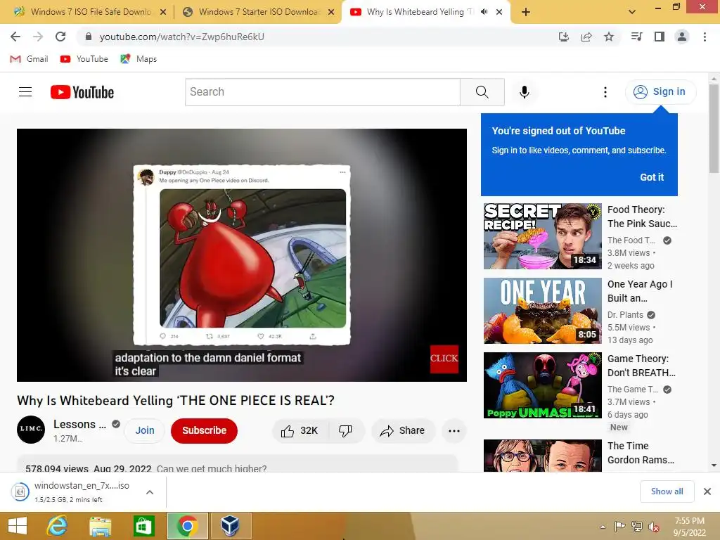Search with your voice microphone icon
The width and height of the screenshot is (720, 540).
pos(525,92)
